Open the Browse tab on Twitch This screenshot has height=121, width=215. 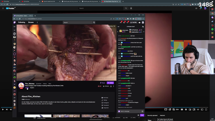pos(31,23)
